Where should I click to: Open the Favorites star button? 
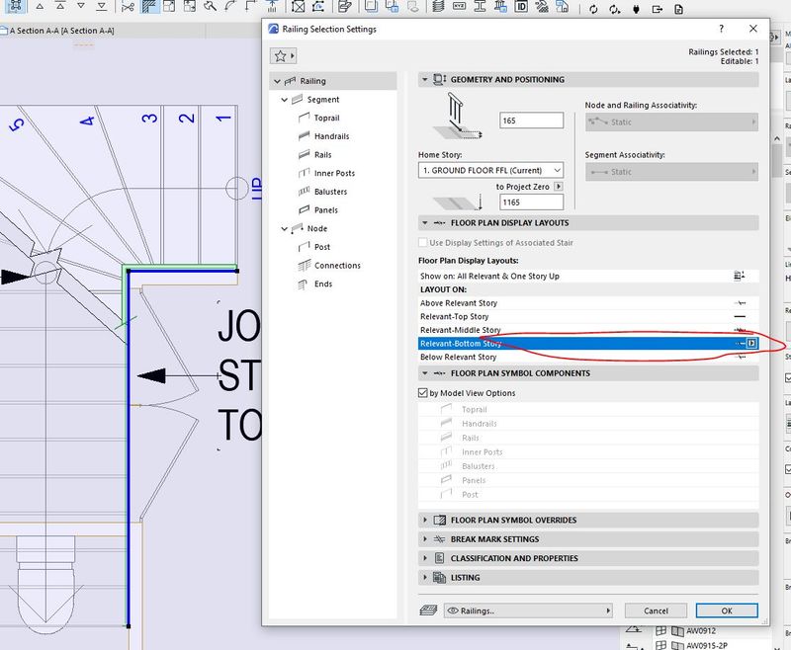[282, 58]
